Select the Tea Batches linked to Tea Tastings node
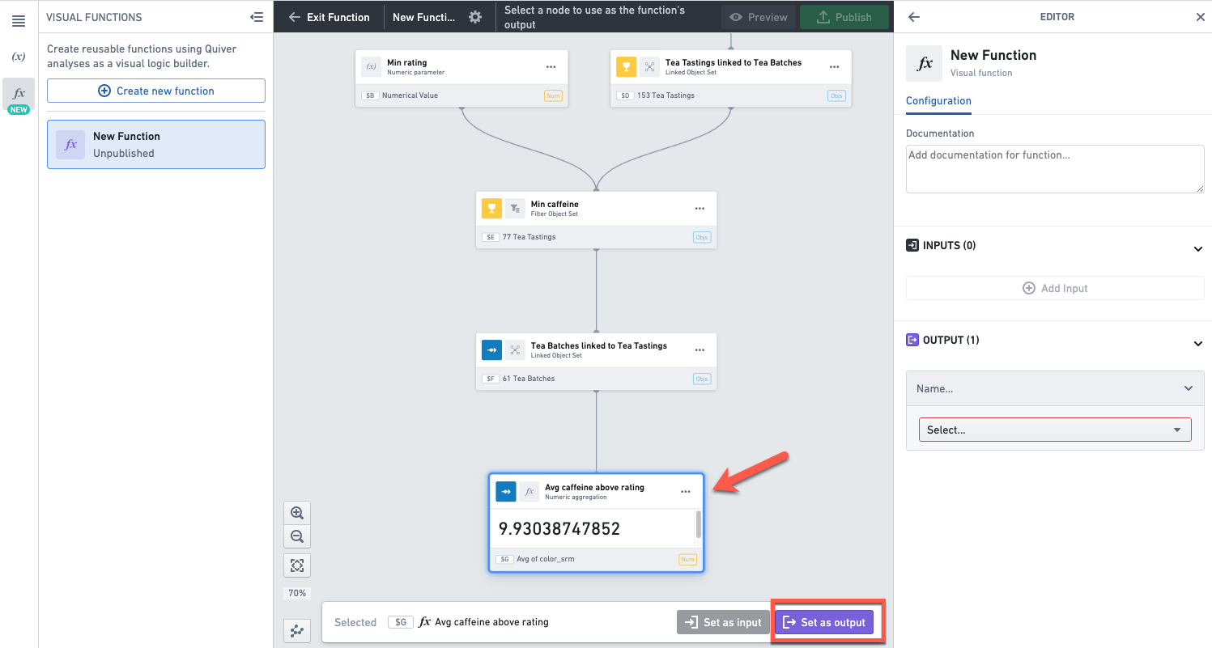This screenshot has width=1212, height=648. click(x=597, y=361)
